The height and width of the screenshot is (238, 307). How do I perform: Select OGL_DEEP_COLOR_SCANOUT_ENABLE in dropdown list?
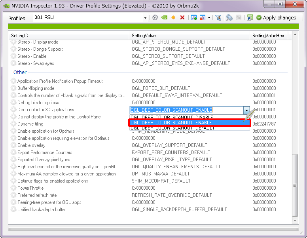190,123
